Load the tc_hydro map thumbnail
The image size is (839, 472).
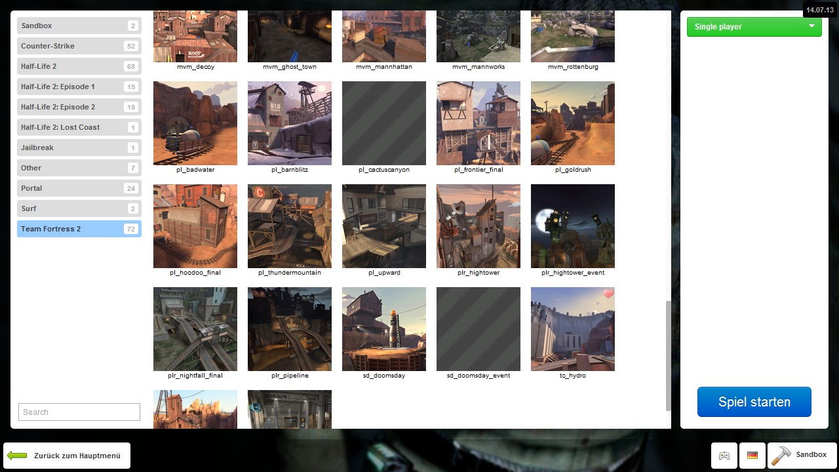[573, 329]
